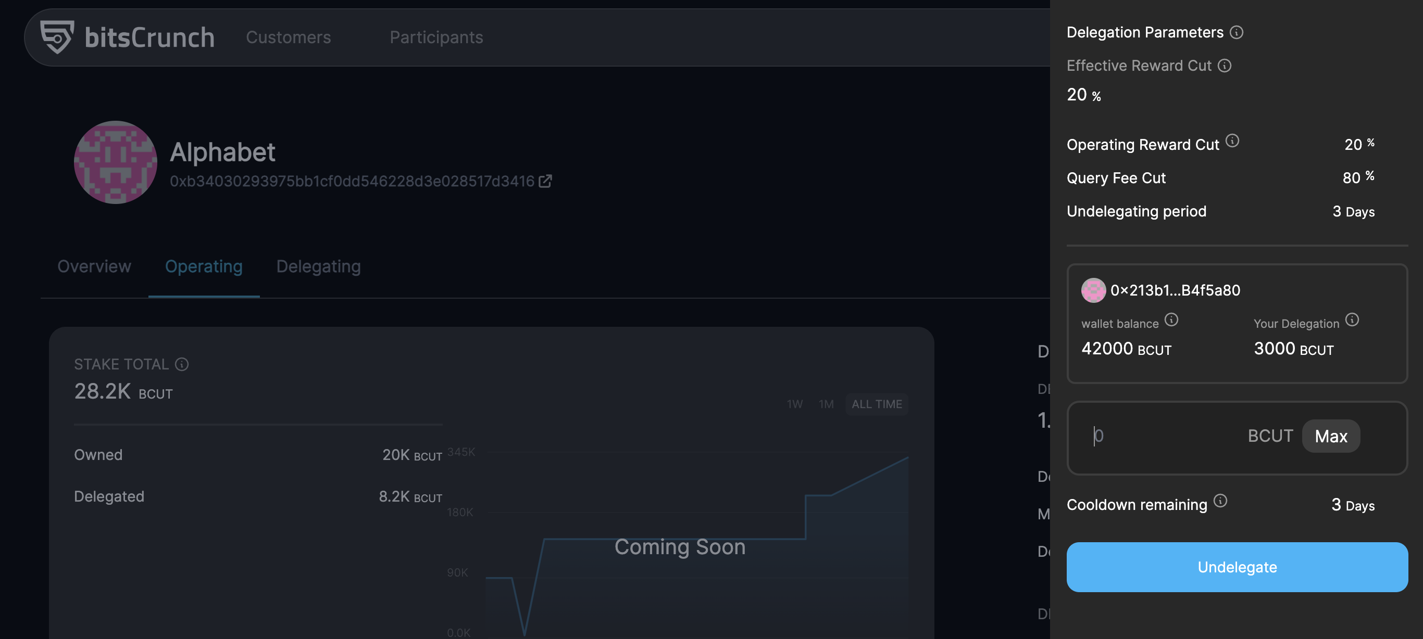Image resolution: width=1423 pixels, height=639 pixels.
Task: Click the Effective Reward Cut 20 % value
Action: (x=1084, y=95)
